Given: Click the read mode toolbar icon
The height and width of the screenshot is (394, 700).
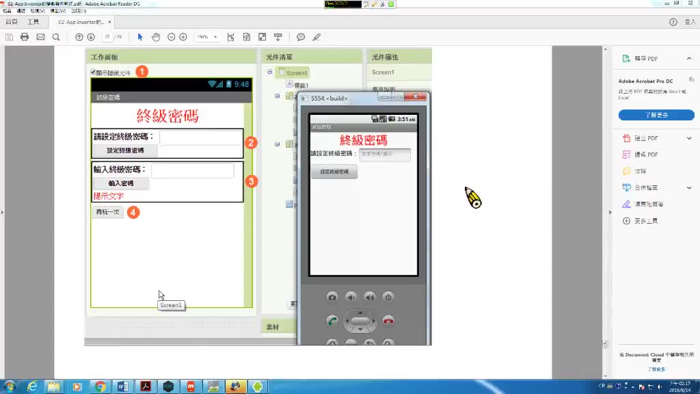Looking at the screenshot, I should coord(278,37).
